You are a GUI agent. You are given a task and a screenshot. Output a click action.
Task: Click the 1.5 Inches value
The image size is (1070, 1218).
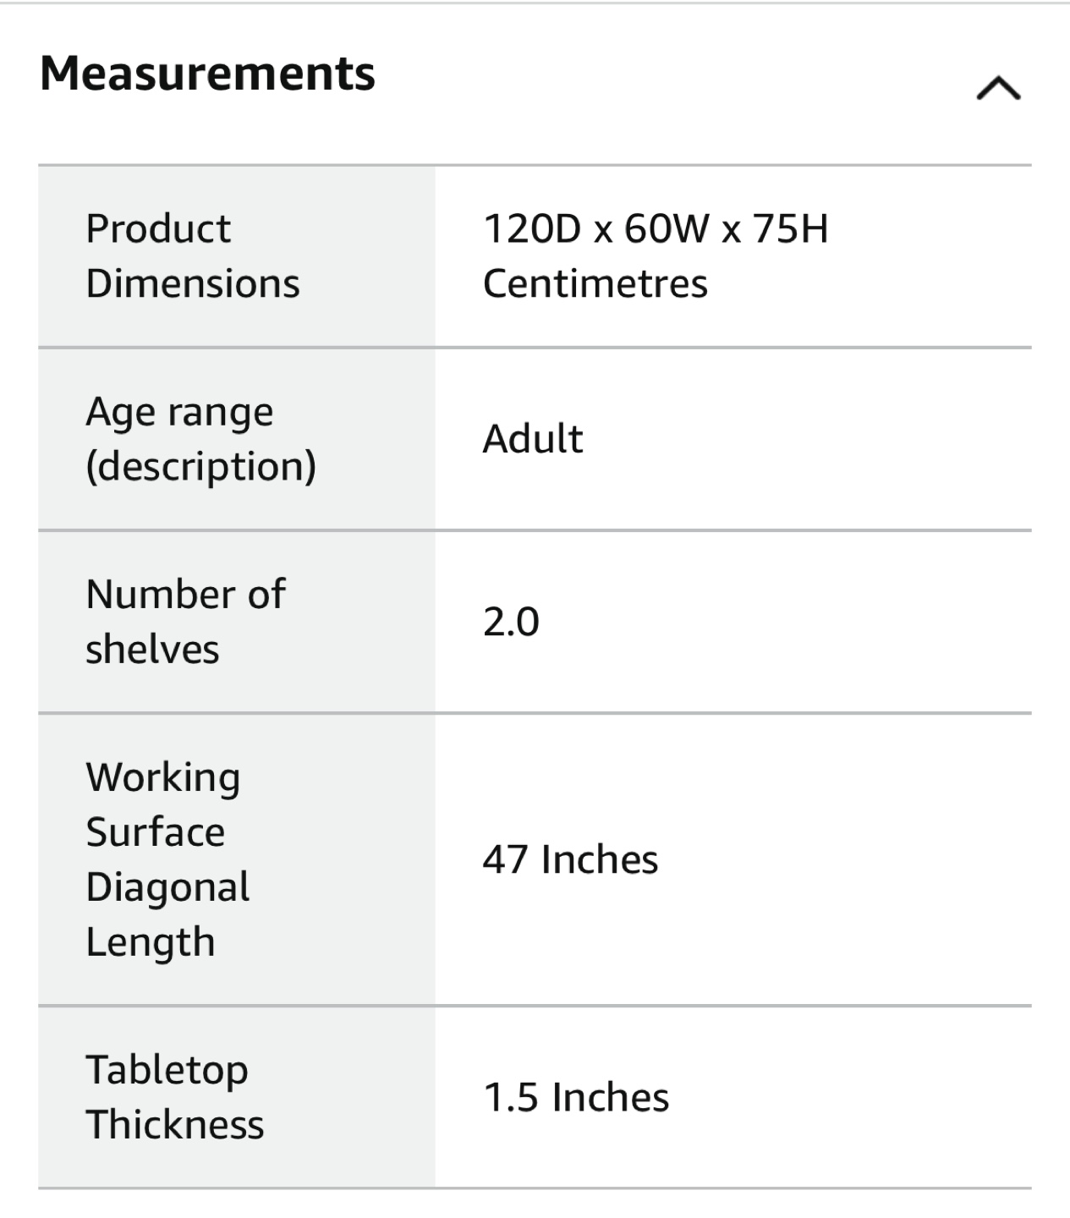point(576,1097)
